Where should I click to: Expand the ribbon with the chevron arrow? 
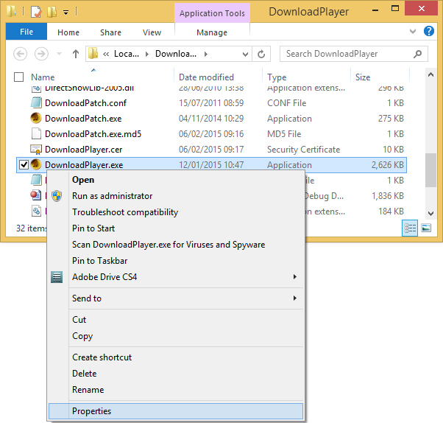413,31
